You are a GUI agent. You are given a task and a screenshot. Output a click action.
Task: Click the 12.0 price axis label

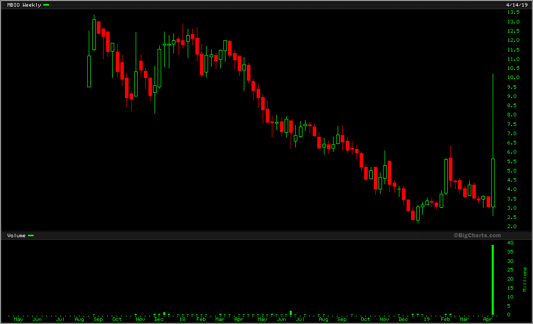click(513, 40)
